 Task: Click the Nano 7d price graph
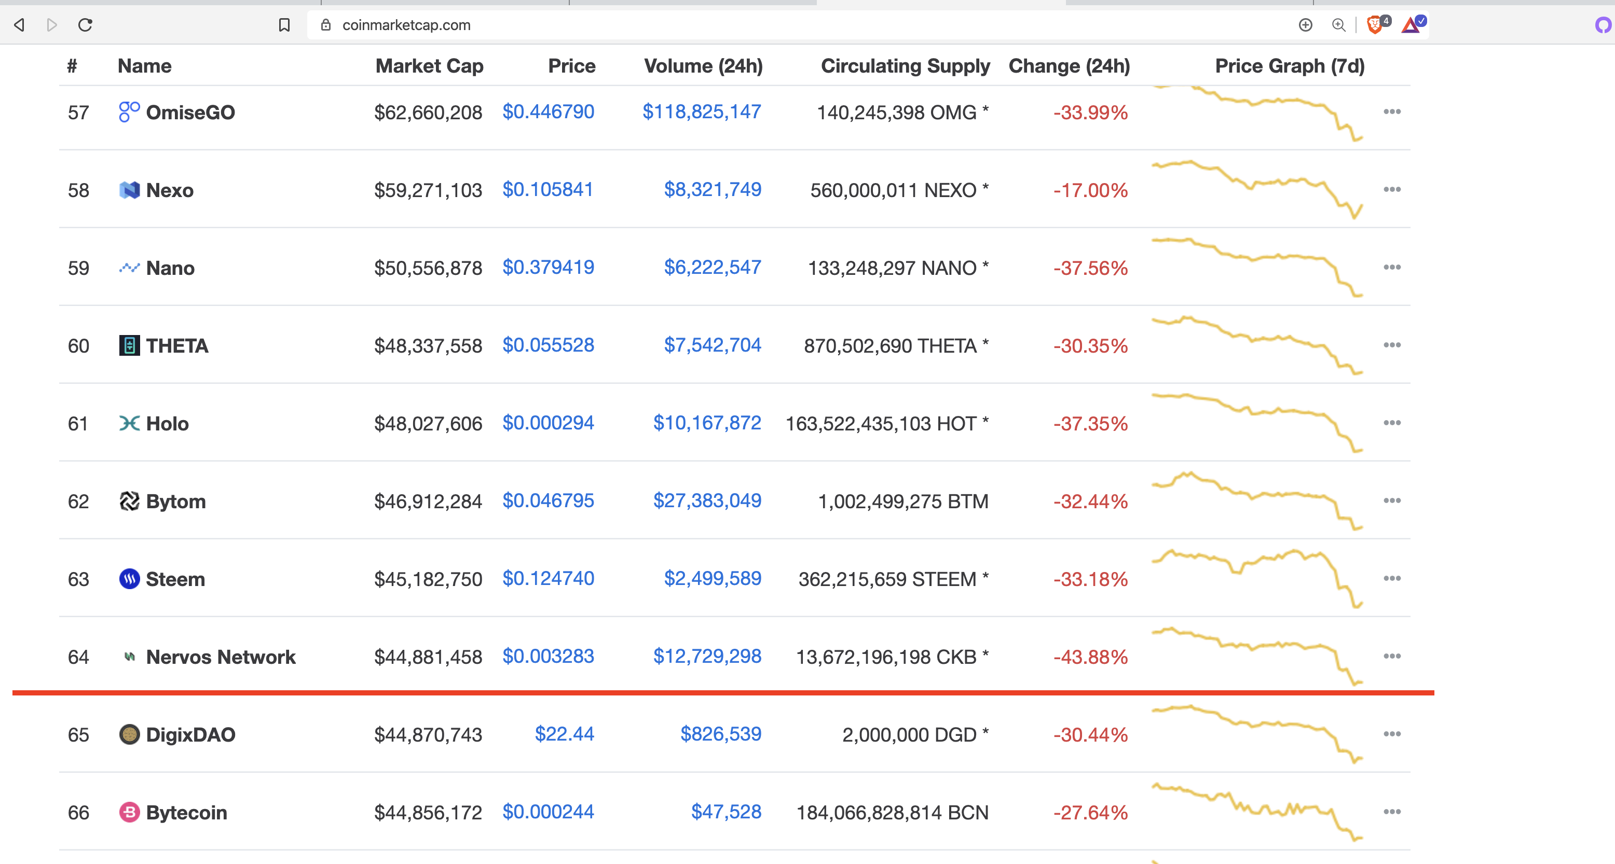[1257, 268]
